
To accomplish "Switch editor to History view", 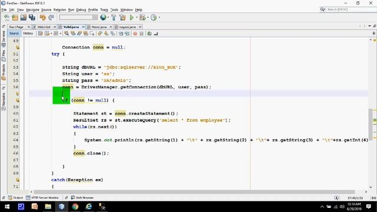I will 28,34.
